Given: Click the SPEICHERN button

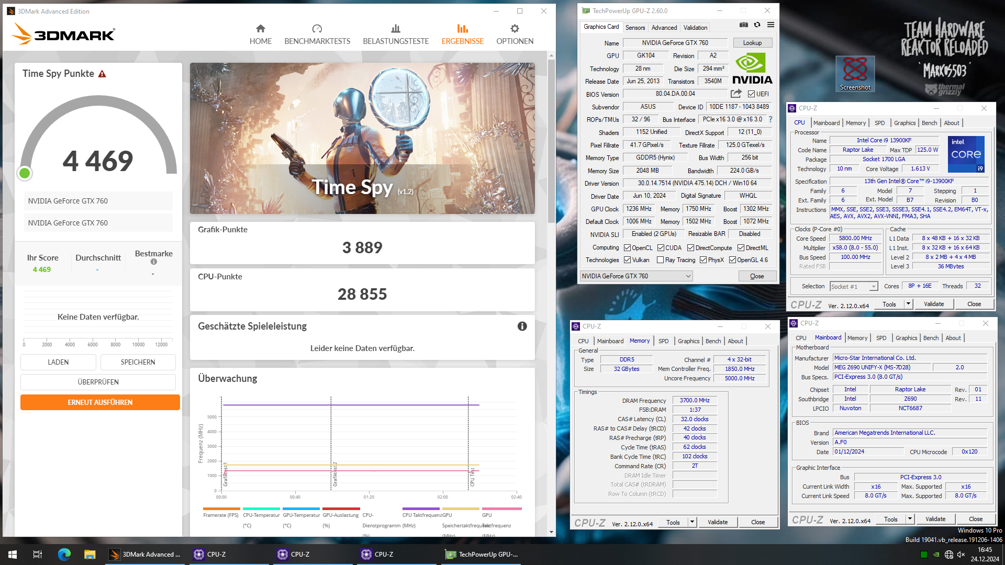Looking at the screenshot, I should click(x=138, y=362).
